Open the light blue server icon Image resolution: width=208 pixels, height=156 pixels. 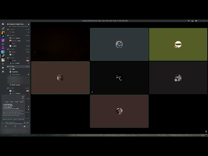pos(3,52)
